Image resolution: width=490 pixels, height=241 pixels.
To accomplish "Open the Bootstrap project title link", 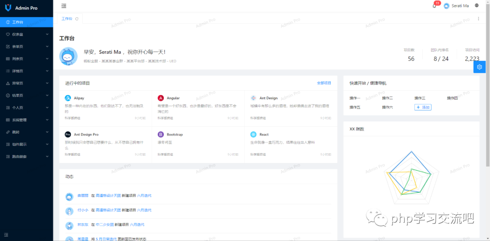I will (x=175, y=135).
